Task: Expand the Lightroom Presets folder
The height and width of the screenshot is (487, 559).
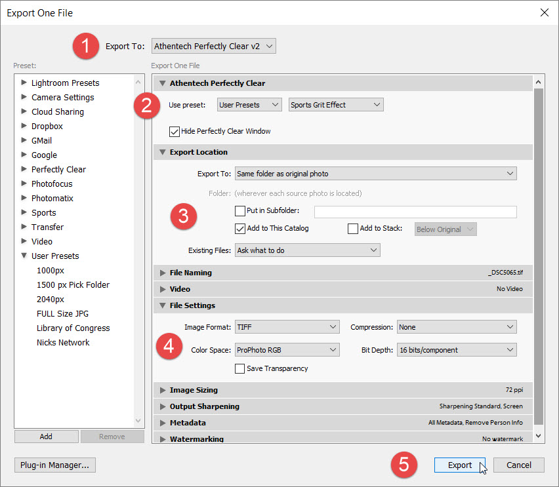Action: click(x=24, y=83)
